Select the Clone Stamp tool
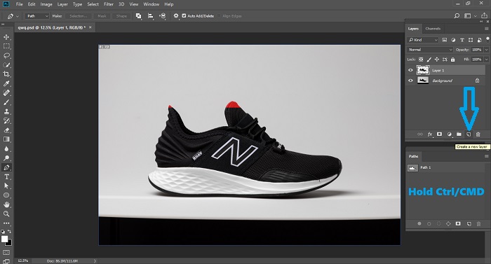The width and height of the screenshot is (491, 264). [6, 111]
